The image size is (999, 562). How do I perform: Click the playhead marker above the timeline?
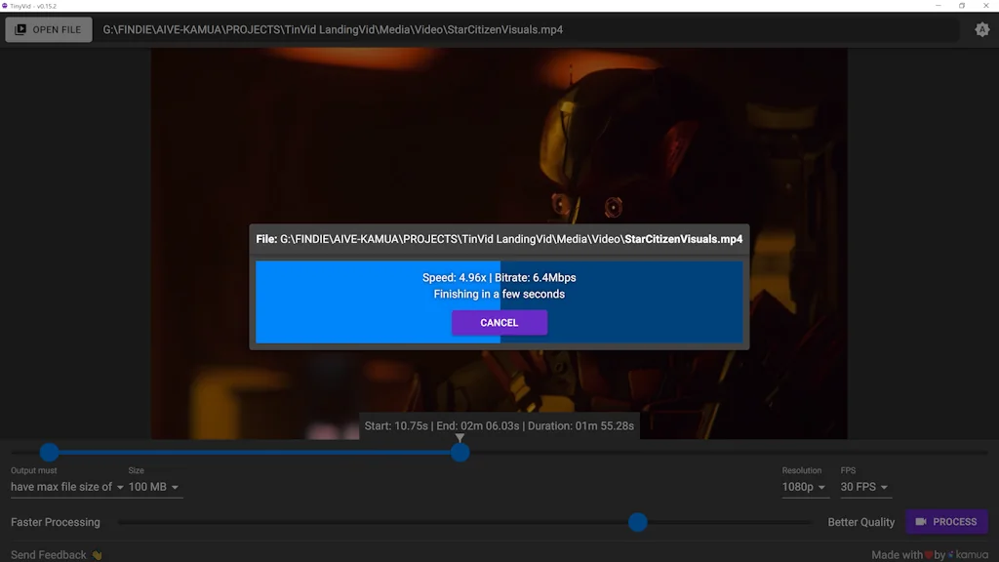(x=460, y=439)
